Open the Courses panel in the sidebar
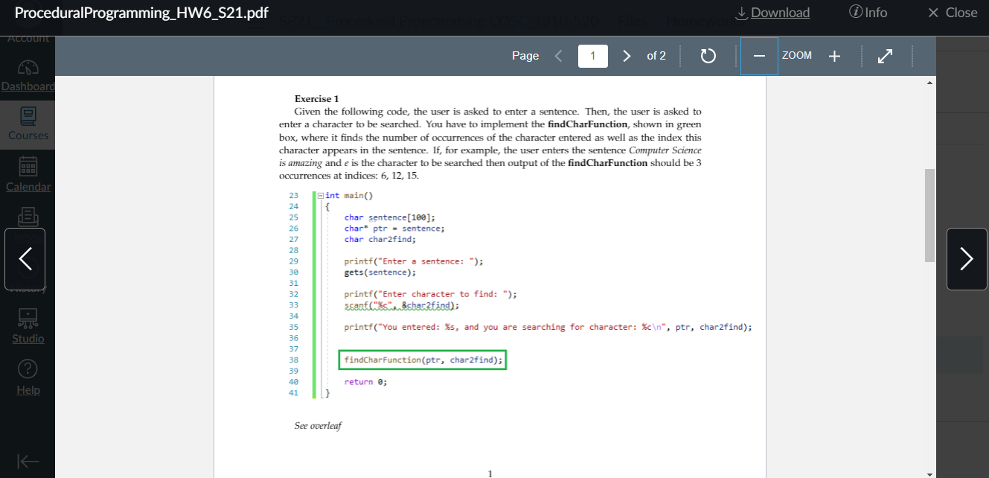Screen dimensions: 989x478 [28, 124]
